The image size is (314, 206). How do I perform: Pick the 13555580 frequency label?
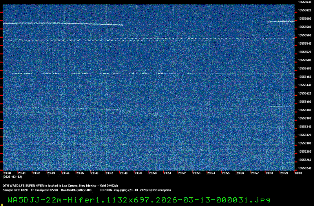[x=305, y=27]
